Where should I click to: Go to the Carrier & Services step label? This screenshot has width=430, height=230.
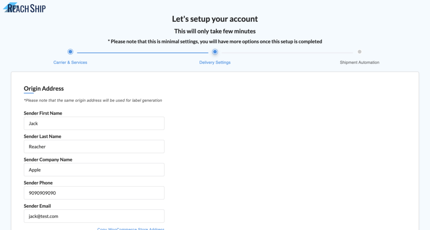click(x=70, y=62)
